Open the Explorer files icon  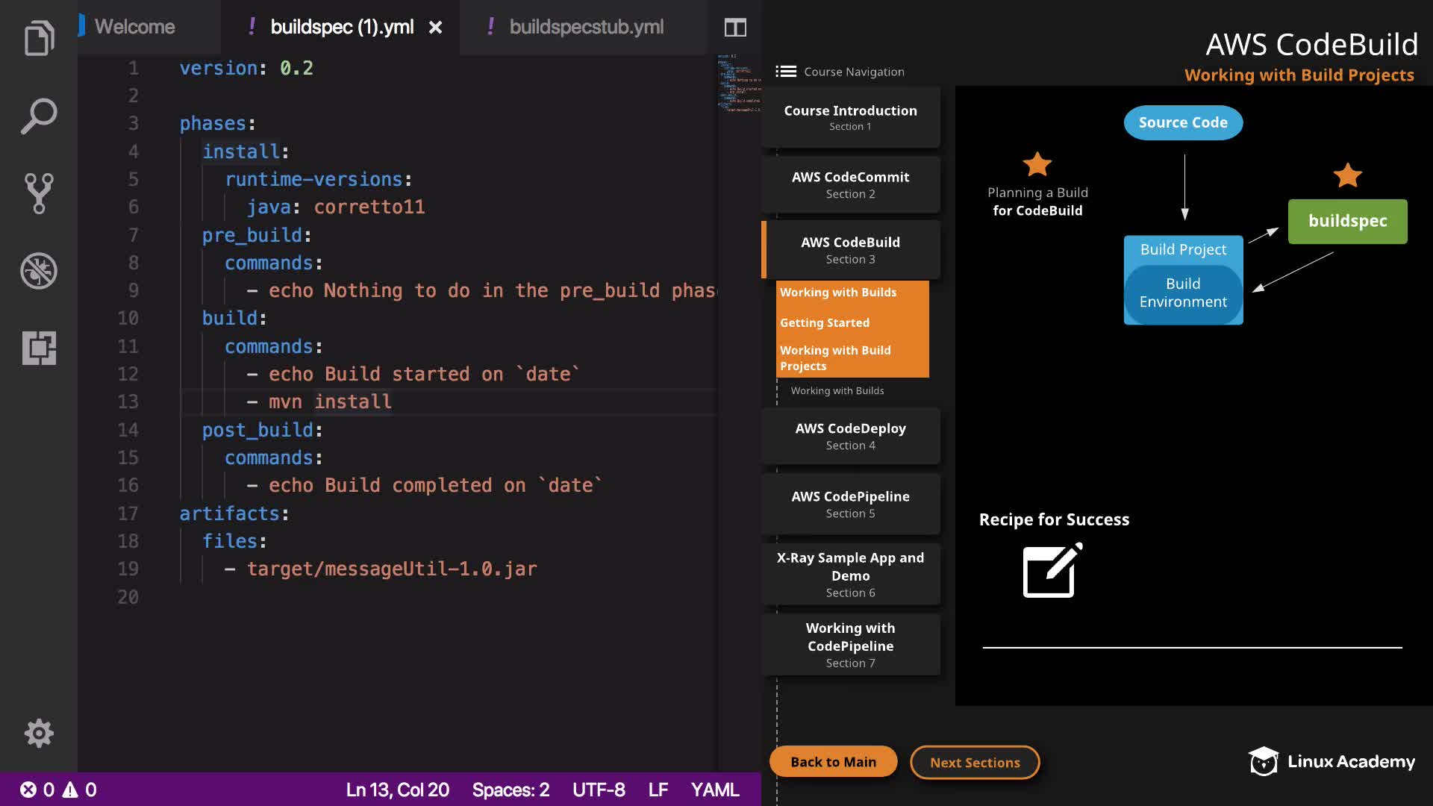39,38
